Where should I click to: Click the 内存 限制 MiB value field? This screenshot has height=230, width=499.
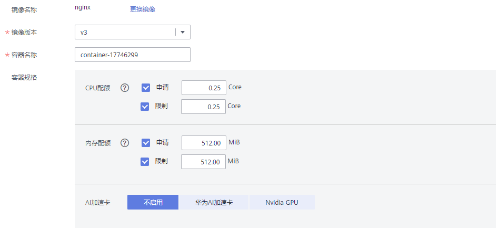(203, 162)
